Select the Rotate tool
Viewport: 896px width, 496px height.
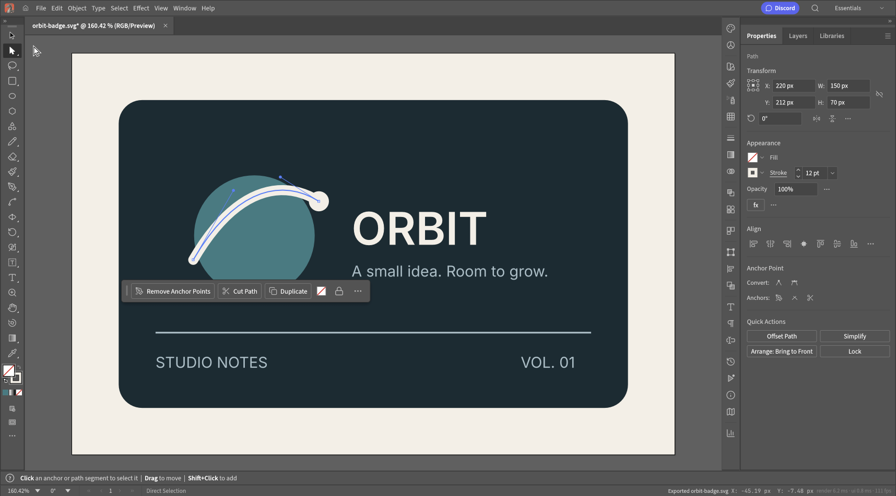click(12, 232)
